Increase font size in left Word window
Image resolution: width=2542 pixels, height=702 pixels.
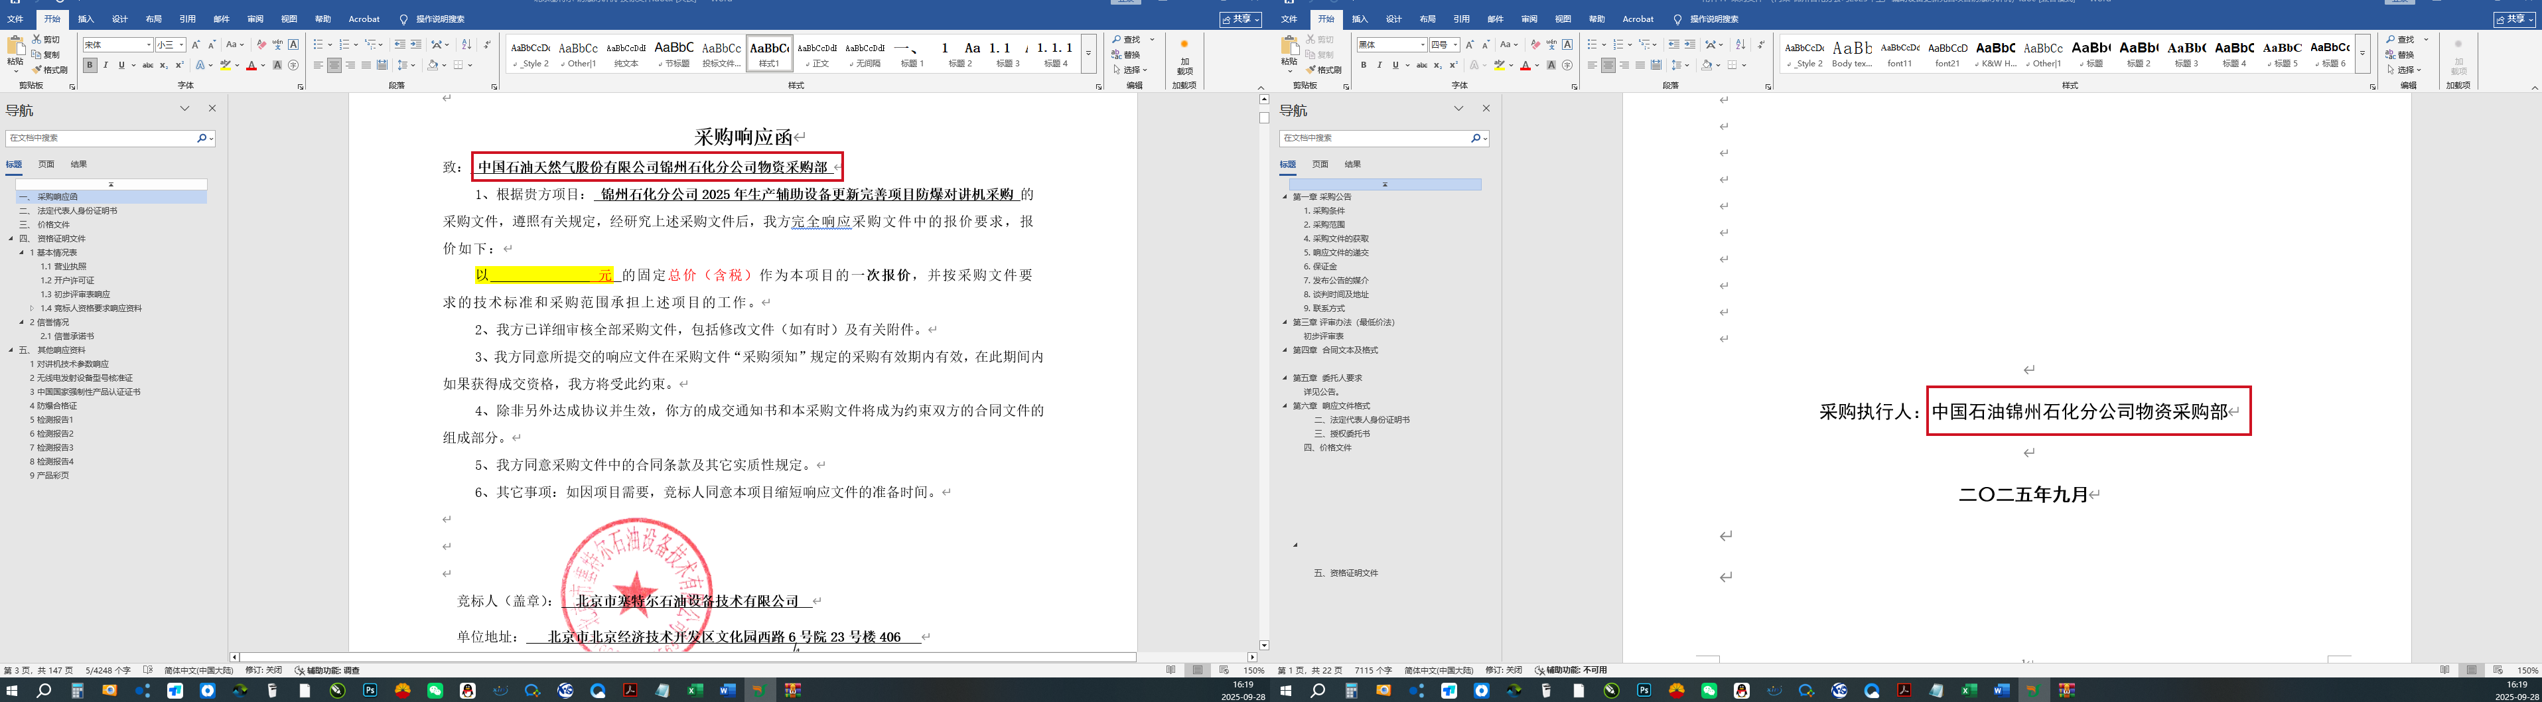195,44
